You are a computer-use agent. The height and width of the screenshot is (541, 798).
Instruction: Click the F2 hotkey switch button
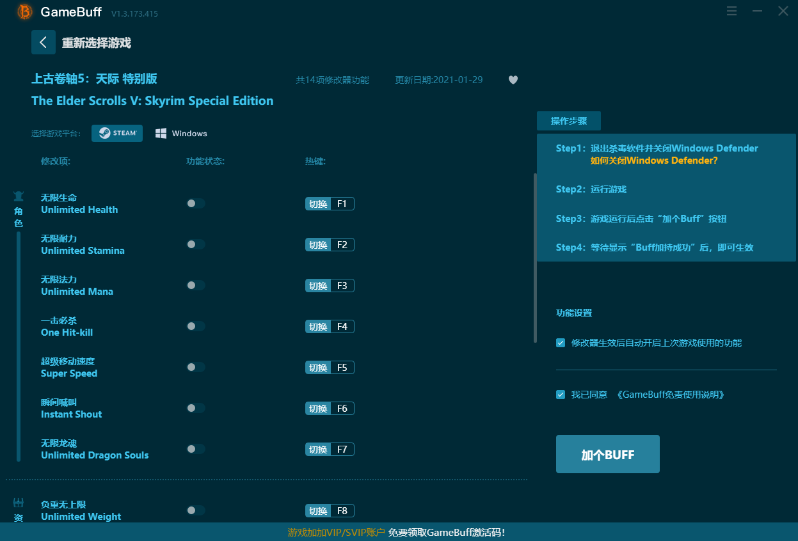330,245
